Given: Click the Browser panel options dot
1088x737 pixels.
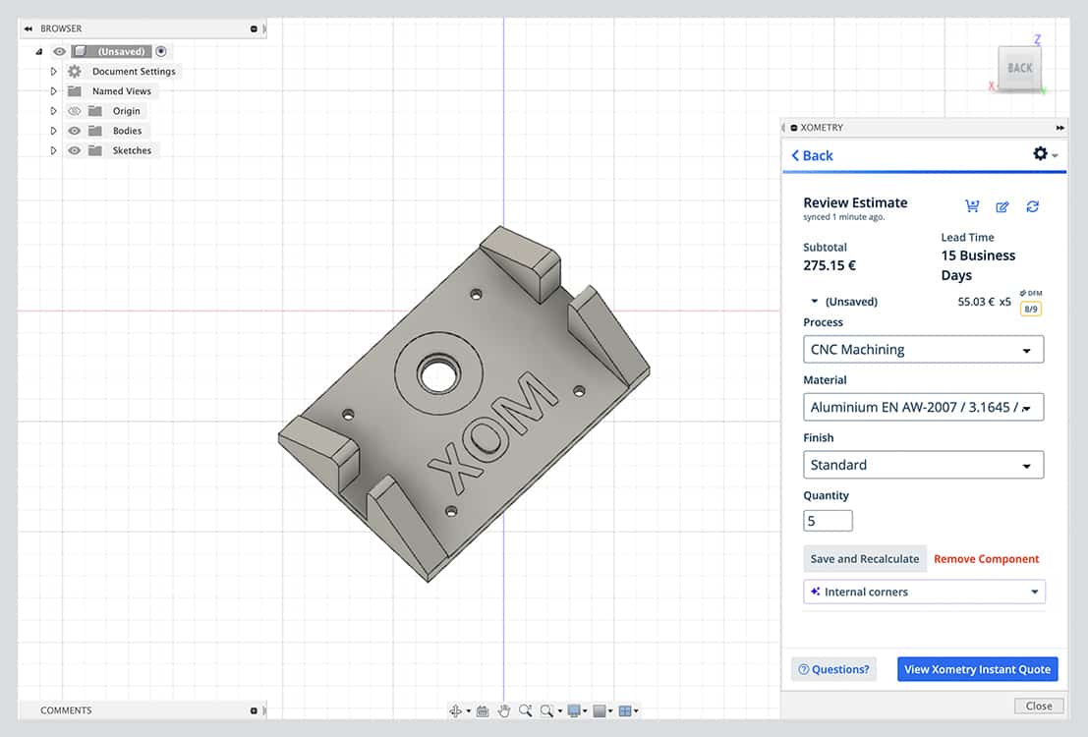Looking at the screenshot, I should tap(254, 28).
